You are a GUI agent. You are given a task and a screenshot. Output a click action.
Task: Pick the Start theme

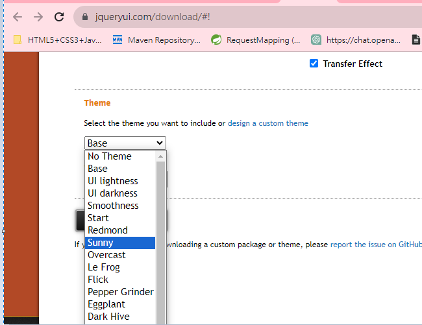(x=120, y=218)
